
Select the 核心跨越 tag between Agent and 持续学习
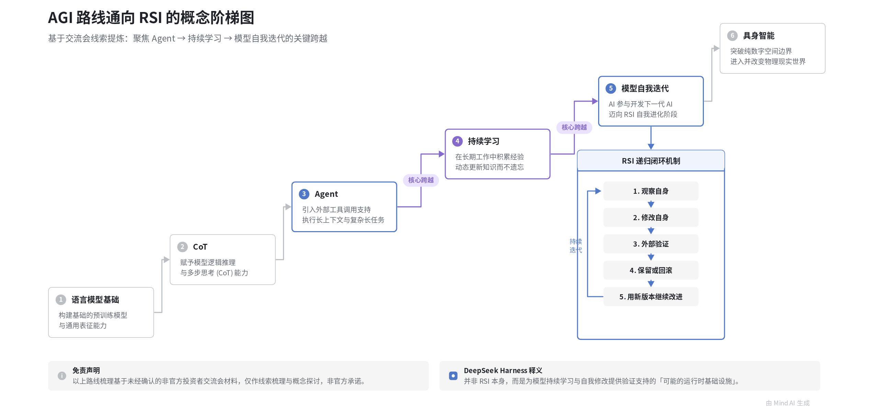pyautogui.click(x=421, y=180)
